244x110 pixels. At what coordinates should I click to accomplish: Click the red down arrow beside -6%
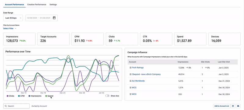pyautogui.click(x=154, y=41)
